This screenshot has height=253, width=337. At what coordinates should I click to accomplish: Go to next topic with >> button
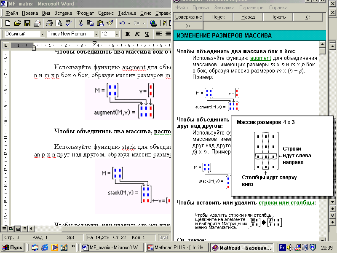tap(188, 26)
